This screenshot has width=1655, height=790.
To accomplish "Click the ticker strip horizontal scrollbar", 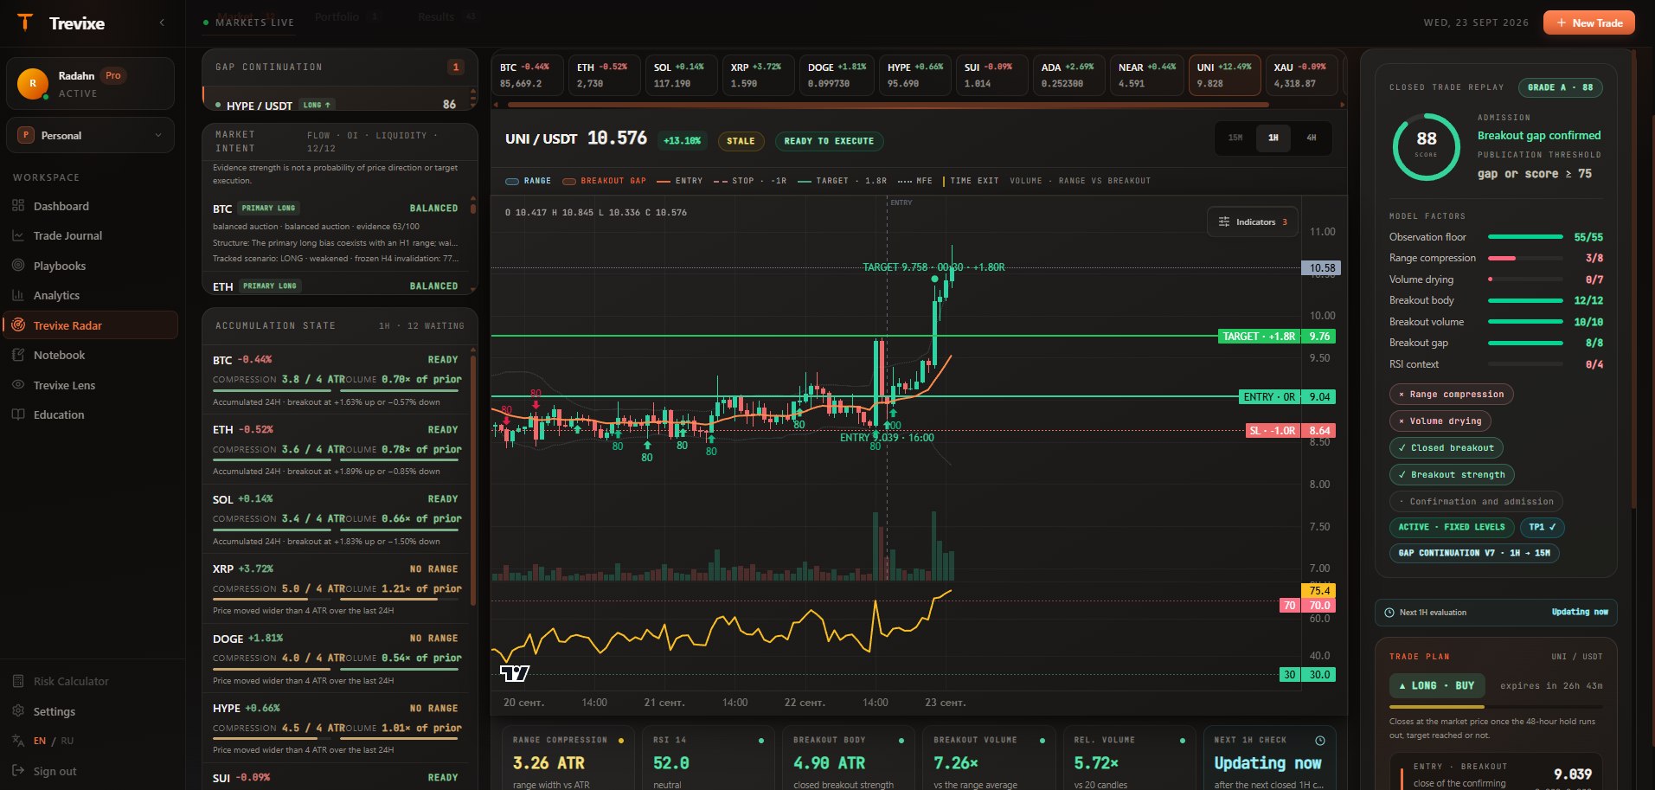I will pyautogui.click(x=888, y=105).
